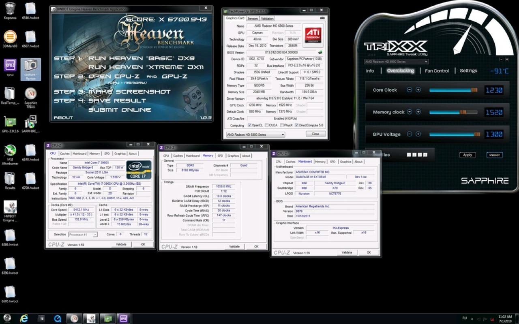519x324 pixels.
Task: Open GPU selection dropdown in GPU-Z
Action: click(255, 134)
